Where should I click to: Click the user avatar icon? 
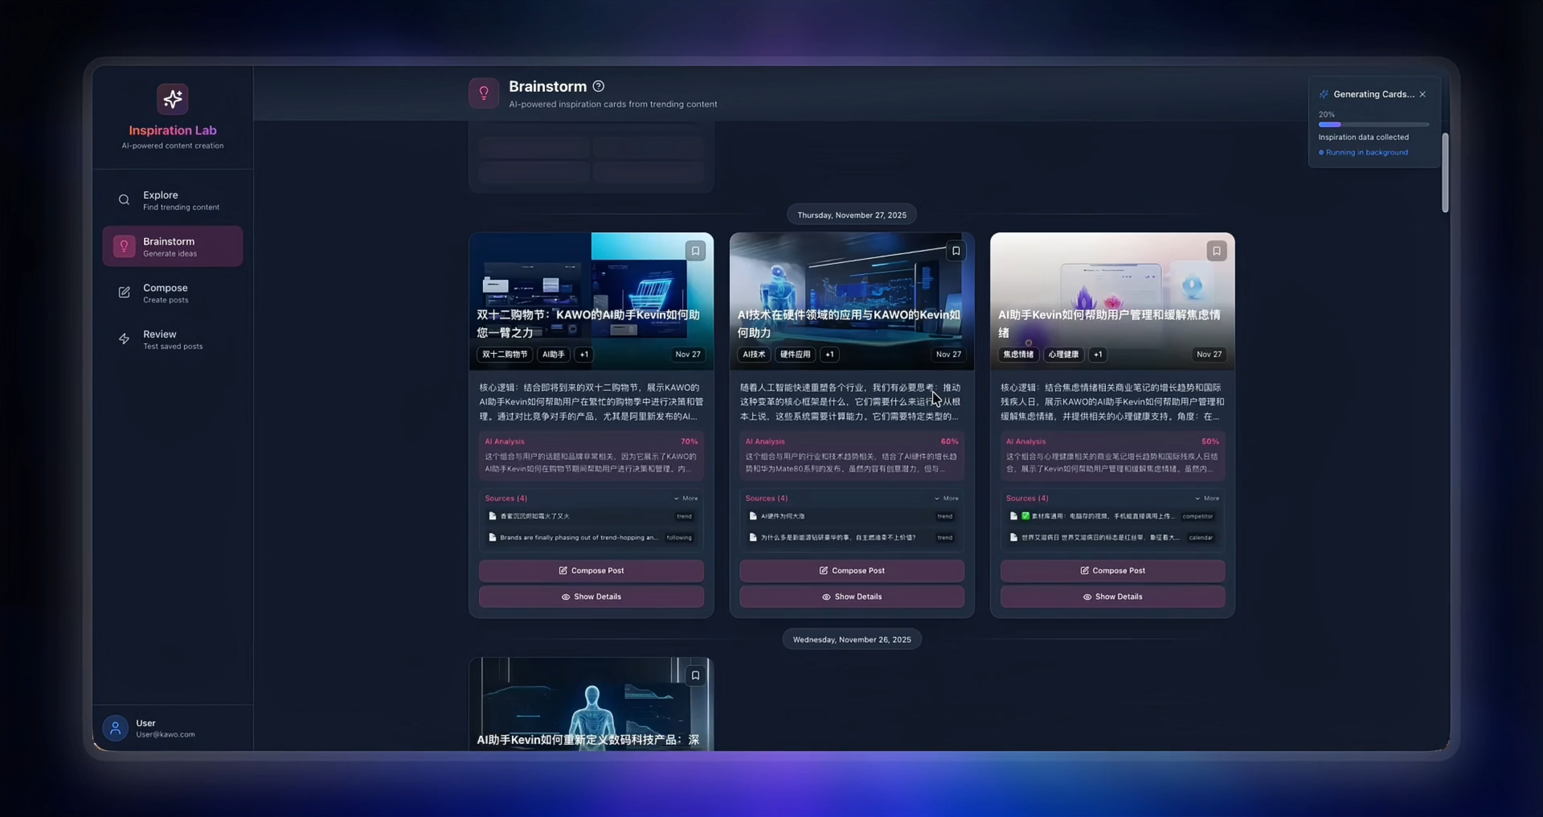(115, 728)
